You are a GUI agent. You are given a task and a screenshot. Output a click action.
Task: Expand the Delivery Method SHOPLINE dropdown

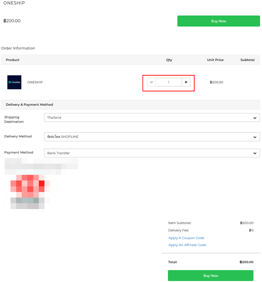pos(152,137)
